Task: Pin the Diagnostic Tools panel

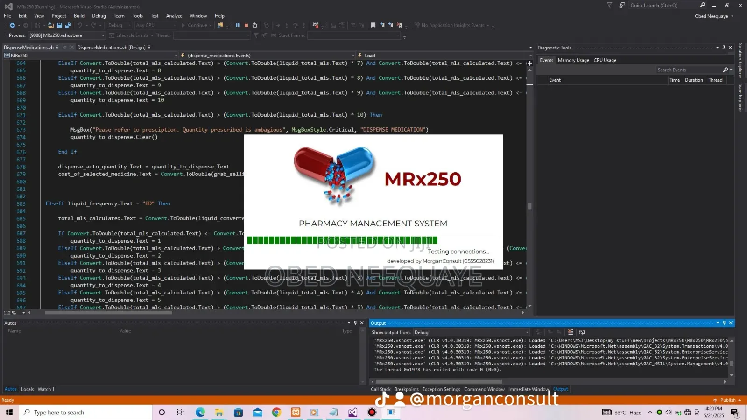Action: [724, 48]
